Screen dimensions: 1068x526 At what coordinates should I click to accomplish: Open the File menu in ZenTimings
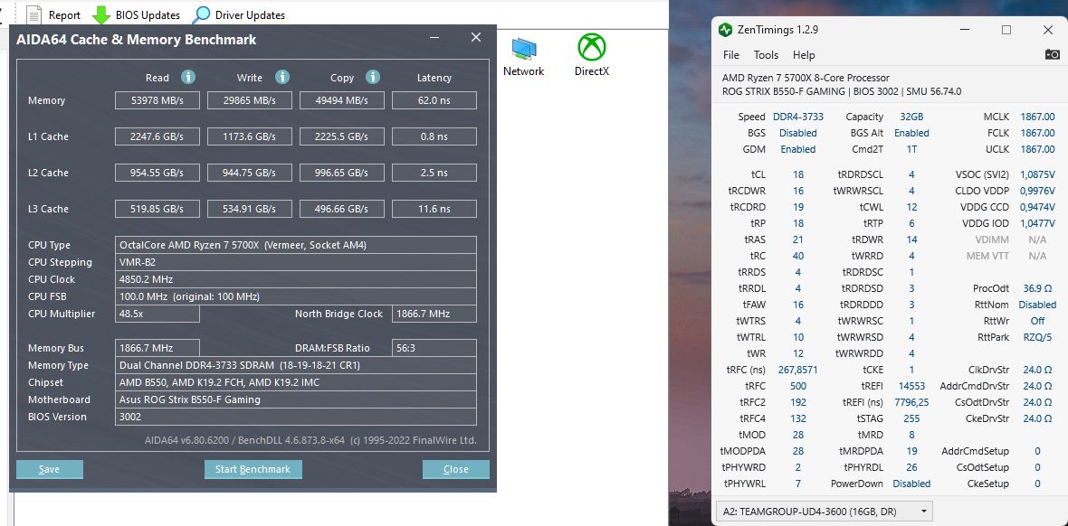[730, 54]
